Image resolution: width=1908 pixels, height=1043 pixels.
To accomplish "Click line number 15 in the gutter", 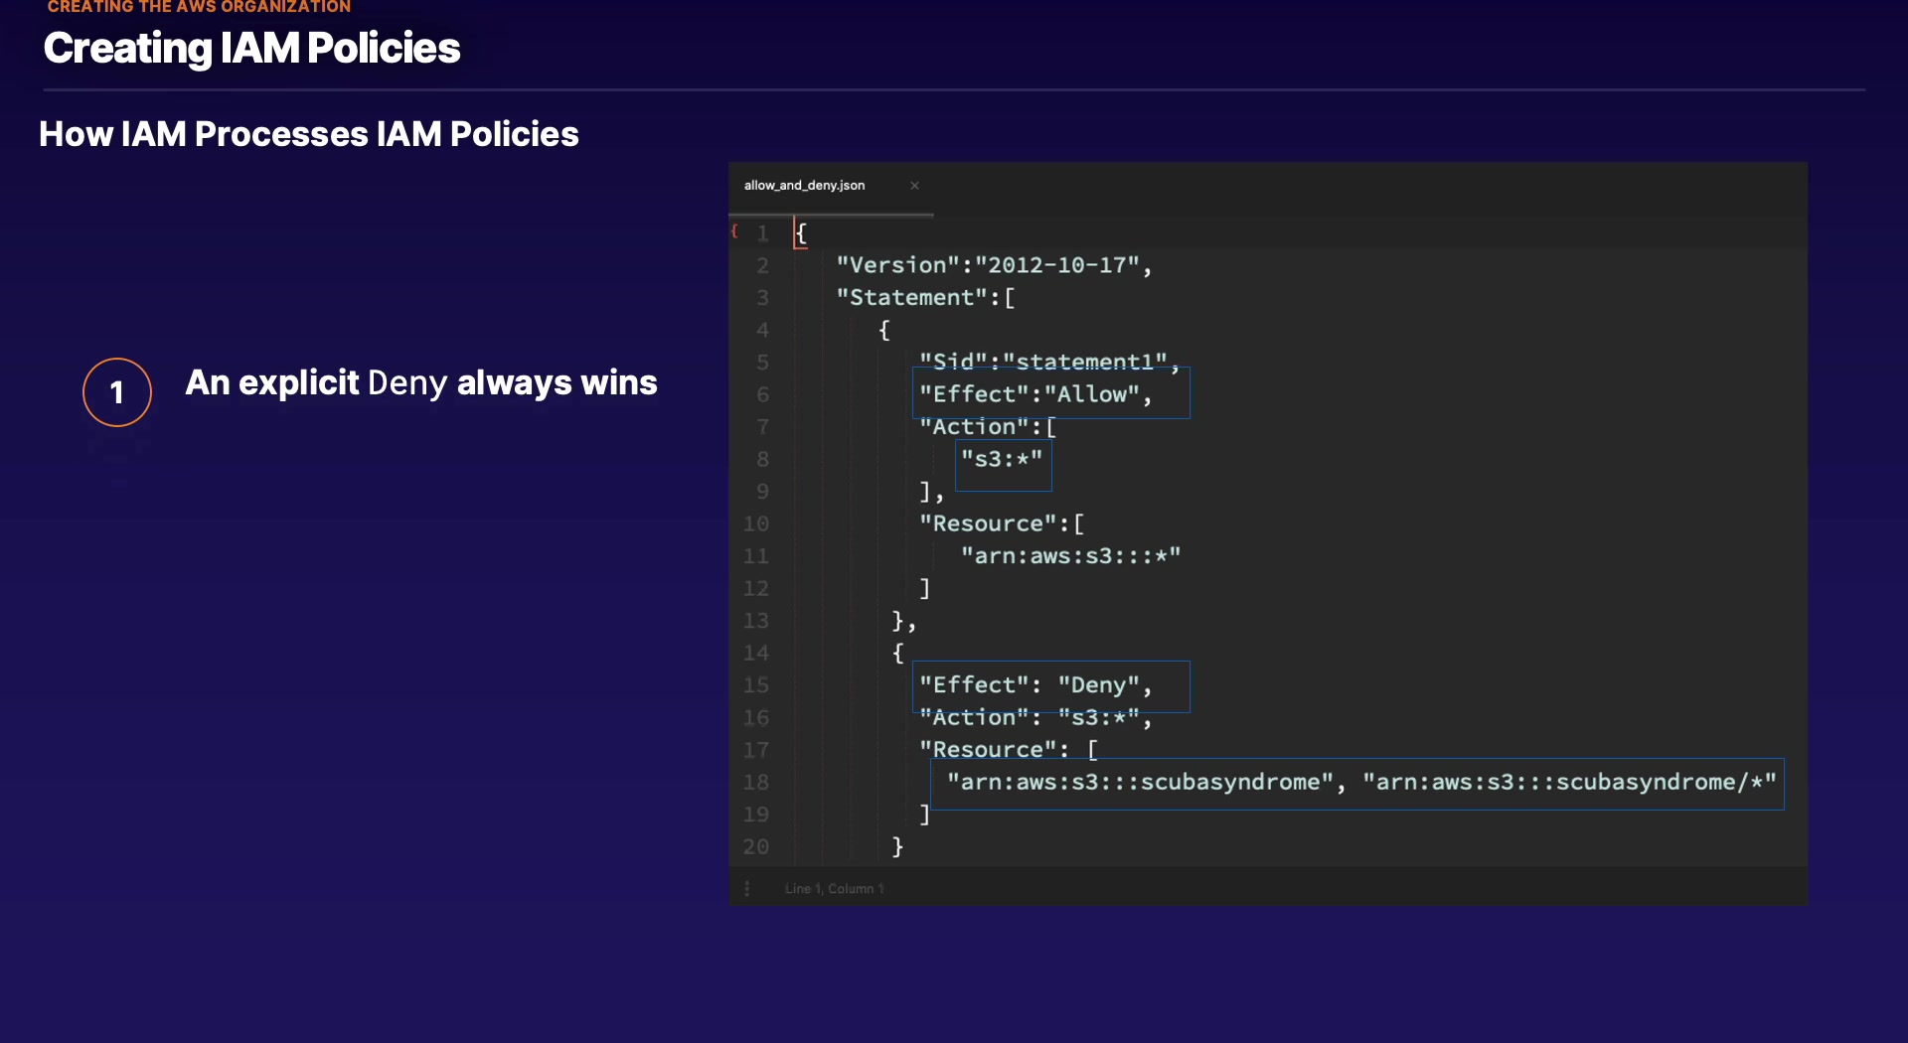I will [756, 685].
